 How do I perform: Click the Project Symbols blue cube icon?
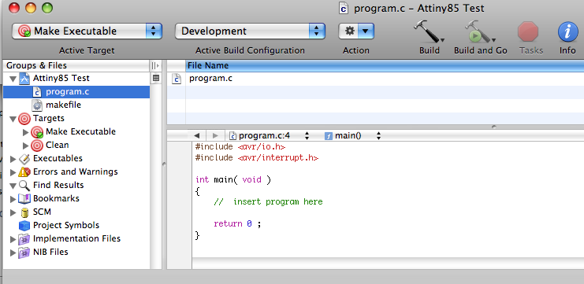pyautogui.click(x=24, y=226)
